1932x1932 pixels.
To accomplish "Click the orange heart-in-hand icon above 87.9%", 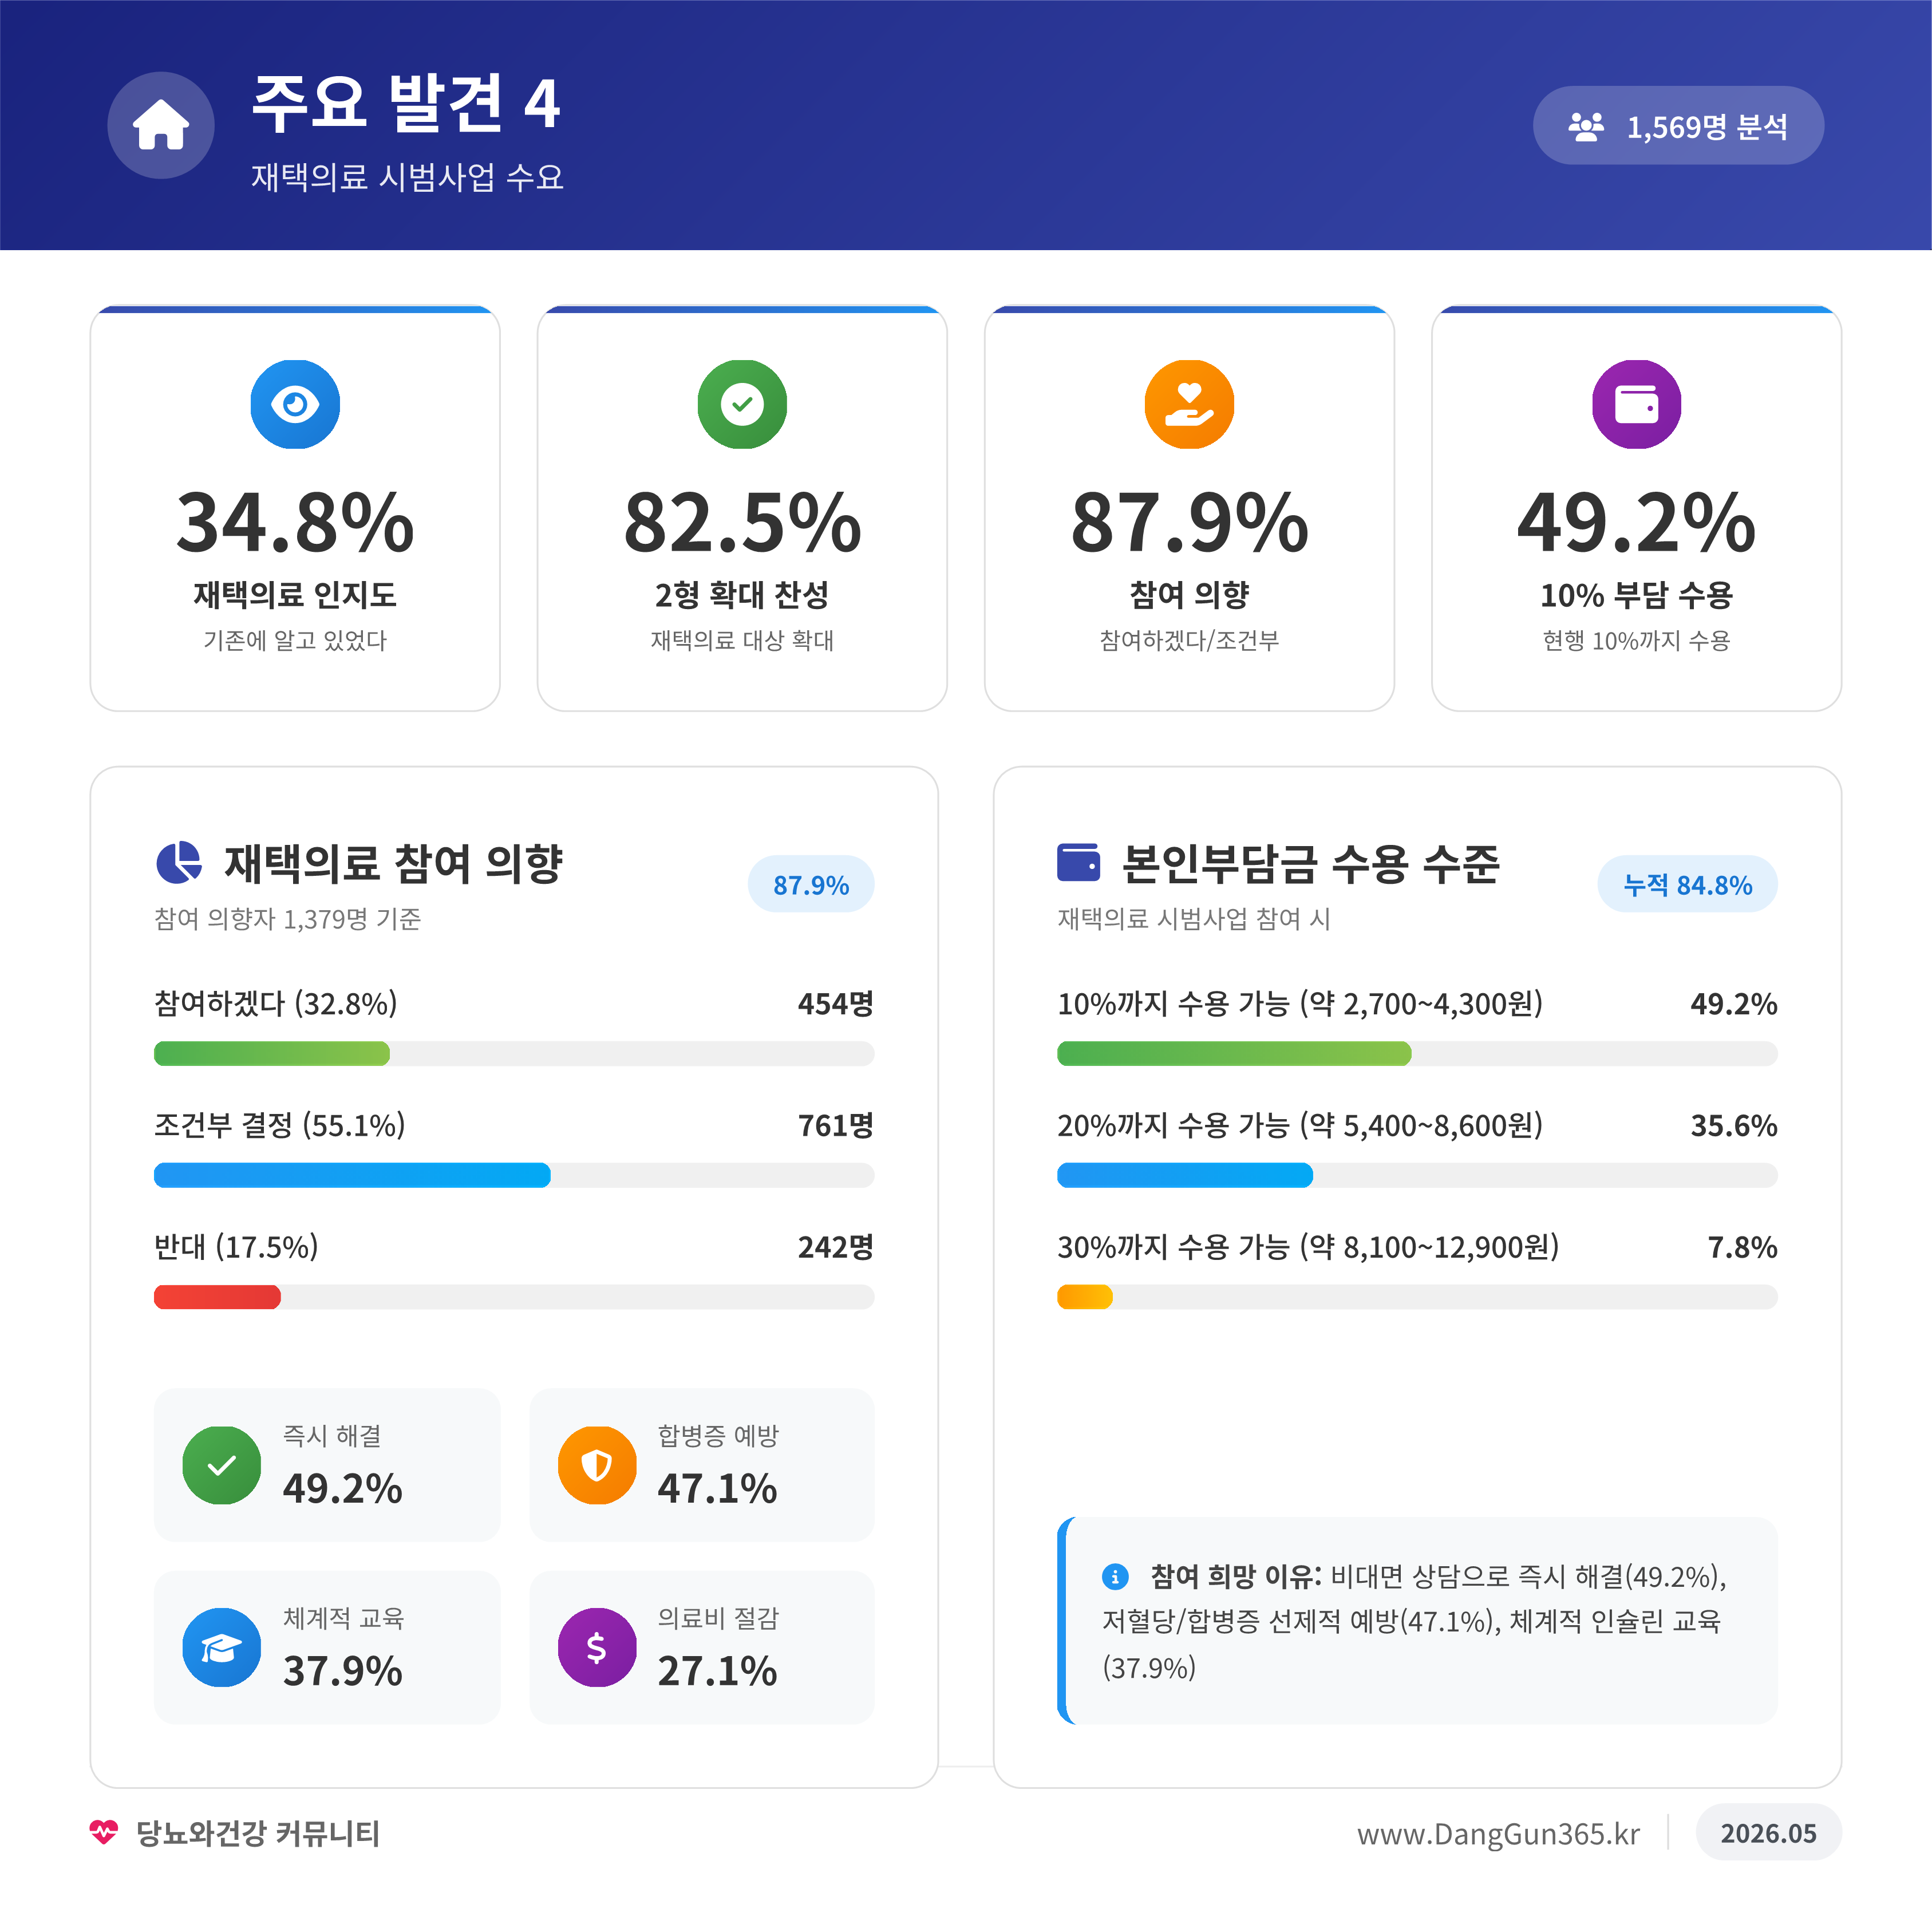I will tap(1189, 404).
